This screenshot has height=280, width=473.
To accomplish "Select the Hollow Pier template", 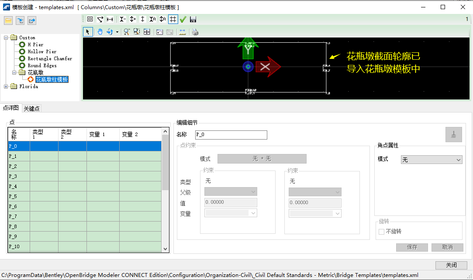I will tap(42, 51).
